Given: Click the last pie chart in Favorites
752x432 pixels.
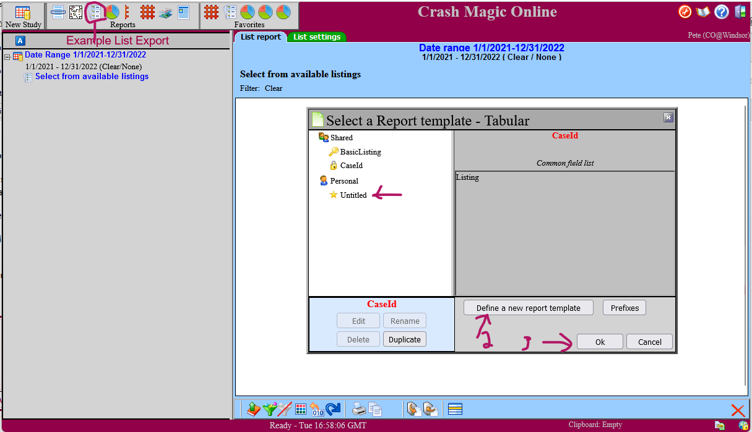Looking at the screenshot, I should tap(283, 12).
